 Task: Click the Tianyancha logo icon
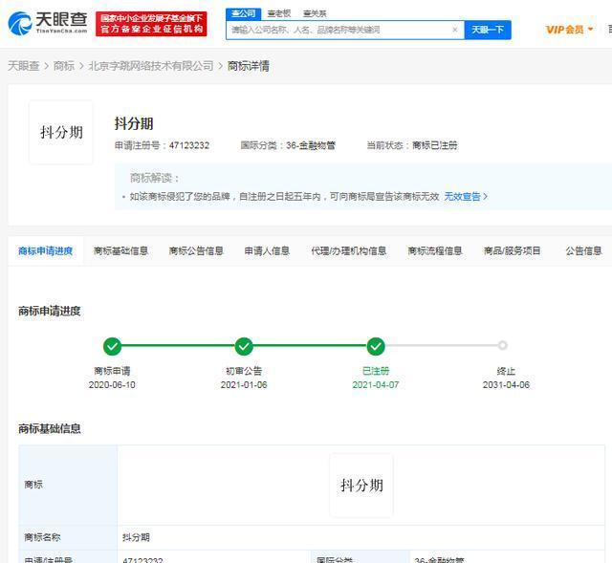pyautogui.click(x=20, y=23)
